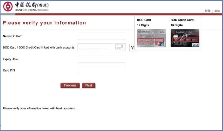The image size is (223, 131).
Task: Click the Previous button
Action: (70, 85)
